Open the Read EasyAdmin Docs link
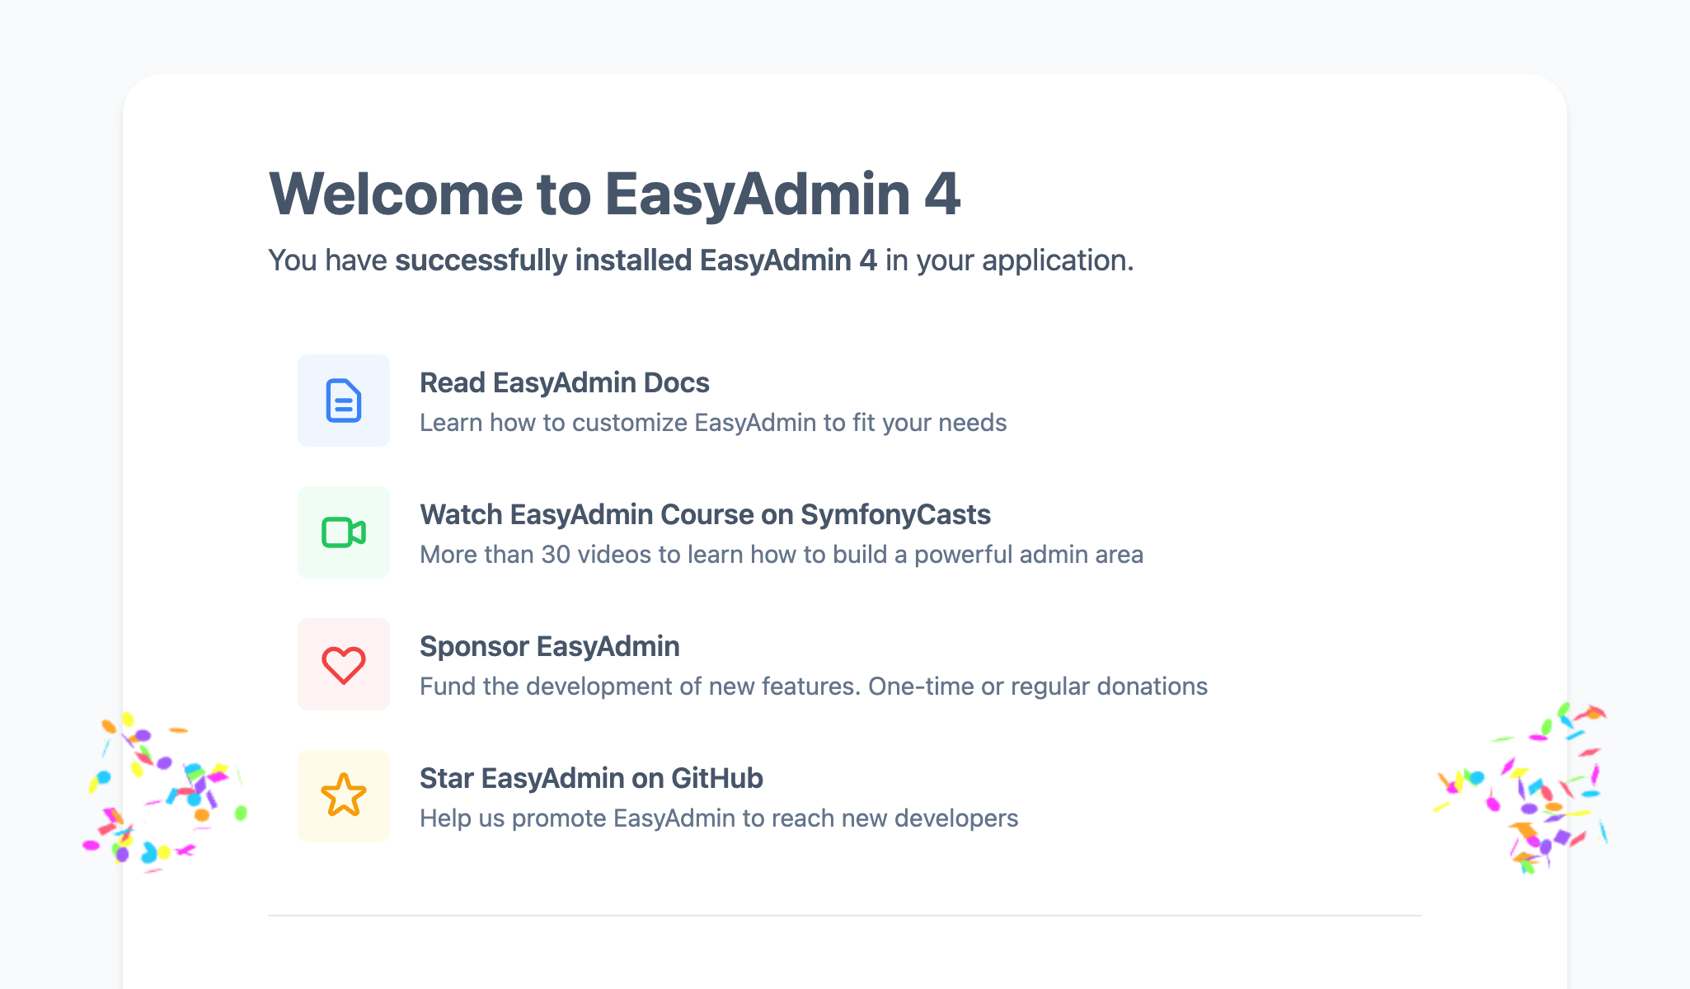The image size is (1690, 989). click(x=564, y=382)
